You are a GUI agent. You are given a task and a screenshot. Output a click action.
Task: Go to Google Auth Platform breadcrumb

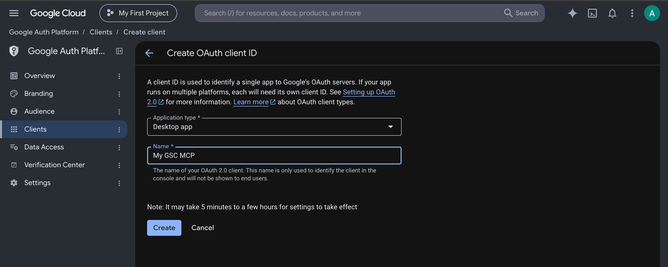coord(44,32)
